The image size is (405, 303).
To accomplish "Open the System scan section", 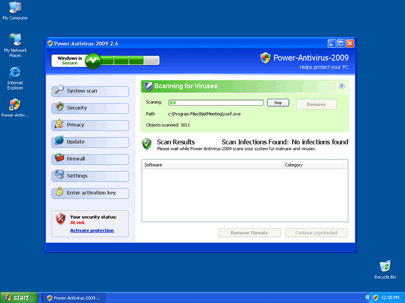I will tap(89, 90).
